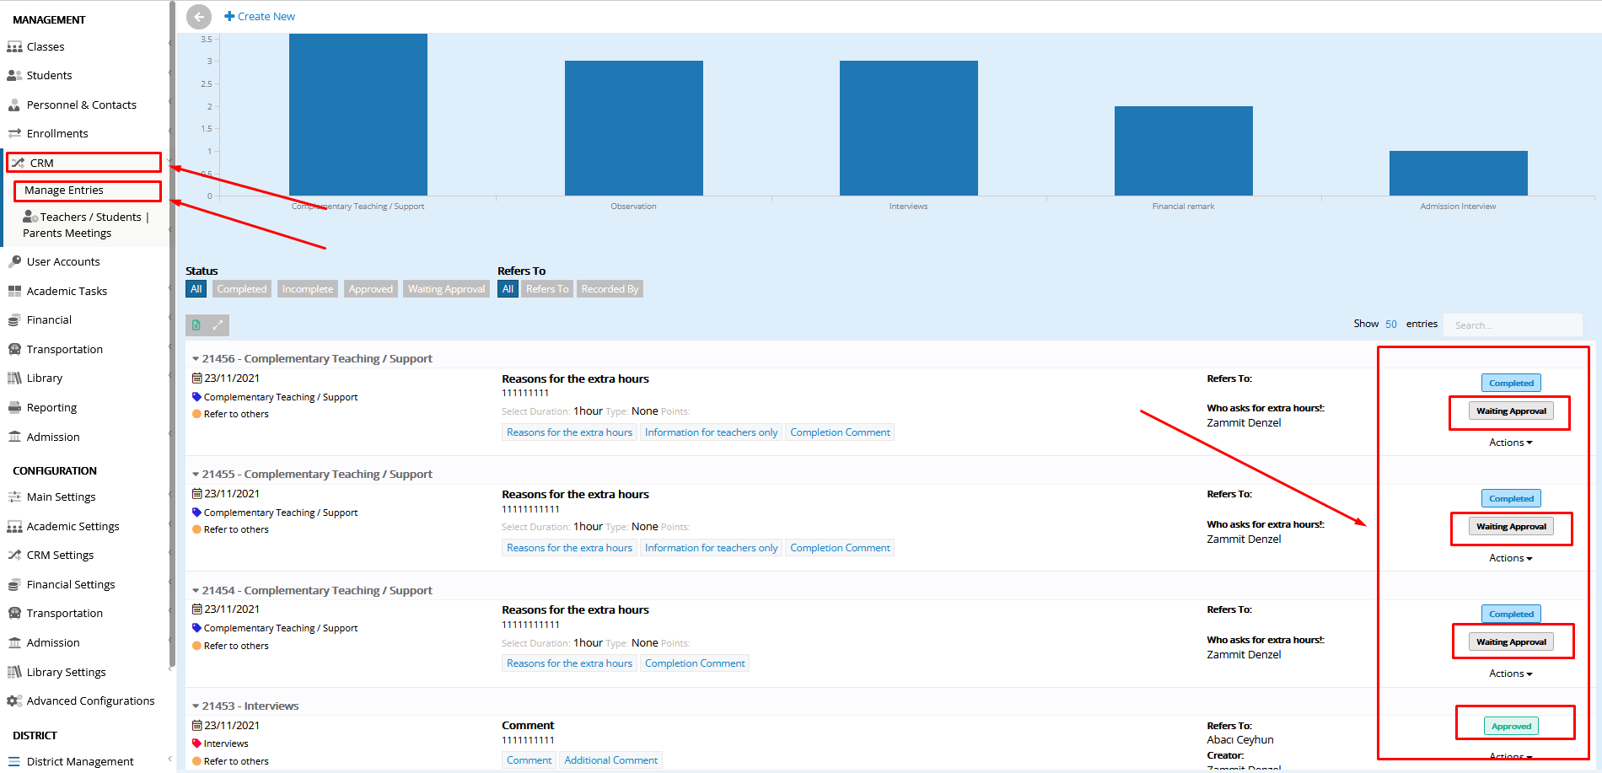1602x773 pixels.
Task: Click the Admission building icon under Management
Action: click(x=14, y=437)
